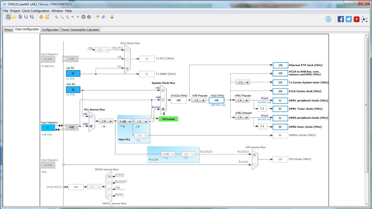Open the YouTube icon link
The image size is (372, 209).
[x=357, y=19]
